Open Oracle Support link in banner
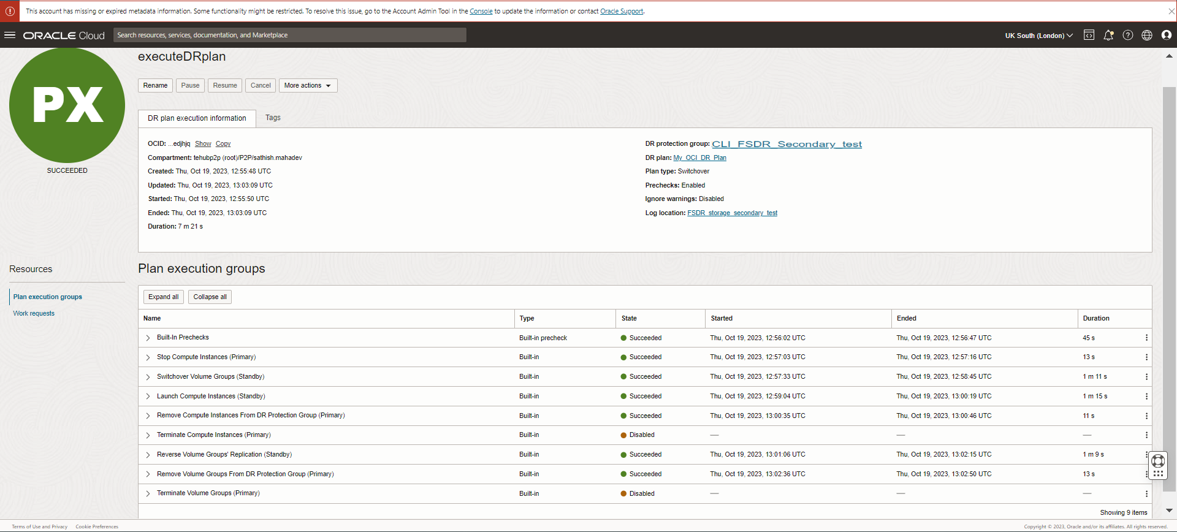The image size is (1177, 532). coord(622,11)
